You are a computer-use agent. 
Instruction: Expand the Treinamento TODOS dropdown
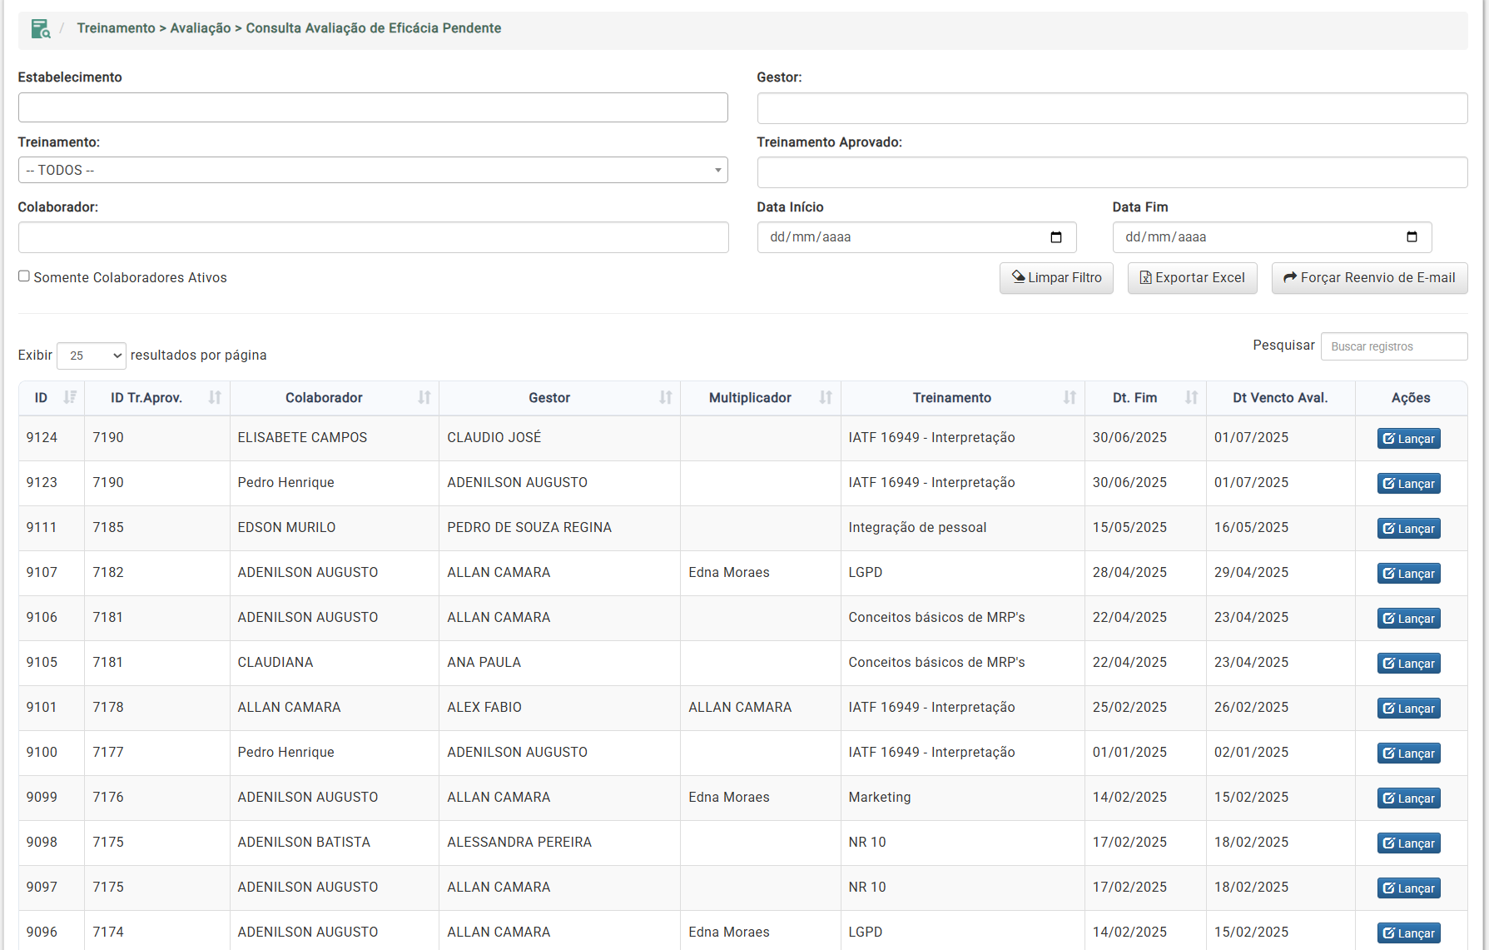372,170
